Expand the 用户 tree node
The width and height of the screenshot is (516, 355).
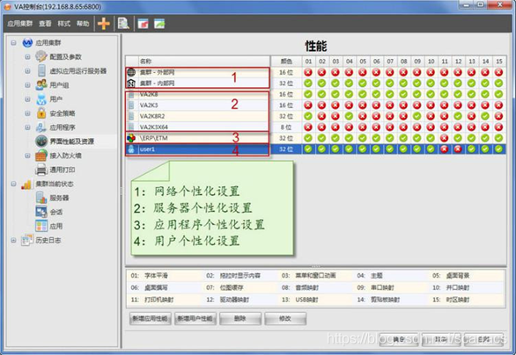point(27,99)
